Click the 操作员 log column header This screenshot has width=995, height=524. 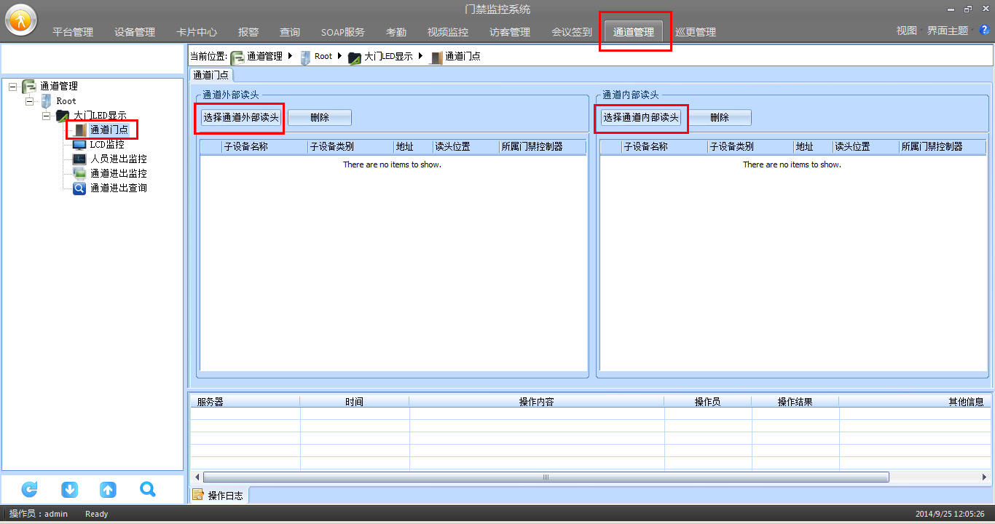(x=708, y=402)
